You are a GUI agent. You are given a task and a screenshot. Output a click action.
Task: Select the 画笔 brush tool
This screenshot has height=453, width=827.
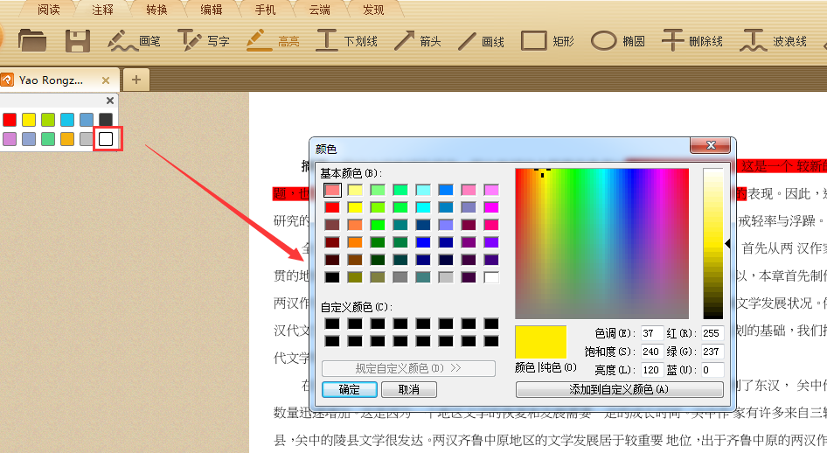[x=134, y=40]
